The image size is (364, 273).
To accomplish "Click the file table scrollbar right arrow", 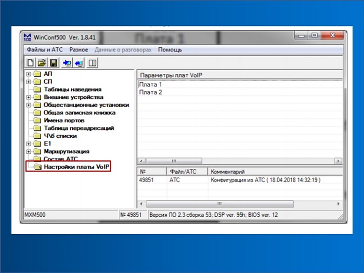I will (x=338, y=204).
